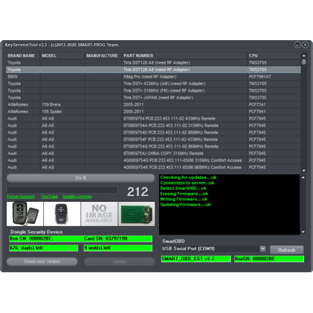This screenshot has height=313, width=313.
Task: Click table scrollbar down arrow
Action: tap(304, 170)
